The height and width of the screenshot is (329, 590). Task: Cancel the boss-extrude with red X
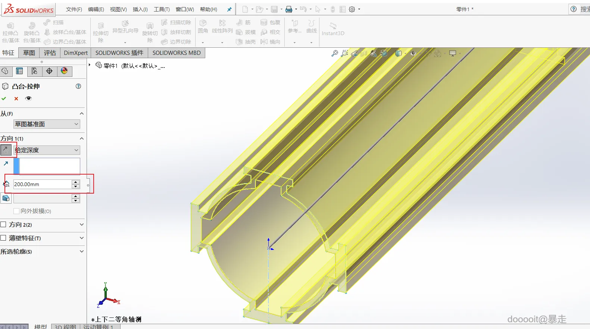tap(16, 98)
